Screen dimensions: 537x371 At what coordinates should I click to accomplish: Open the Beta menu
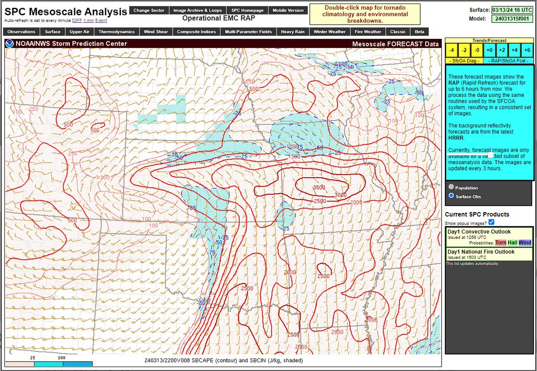point(419,32)
